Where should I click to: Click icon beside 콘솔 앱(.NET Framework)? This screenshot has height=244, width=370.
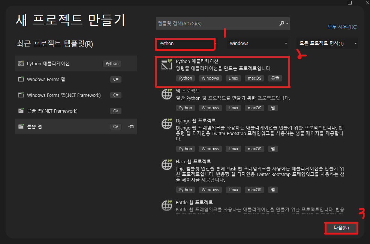click(21, 110)
